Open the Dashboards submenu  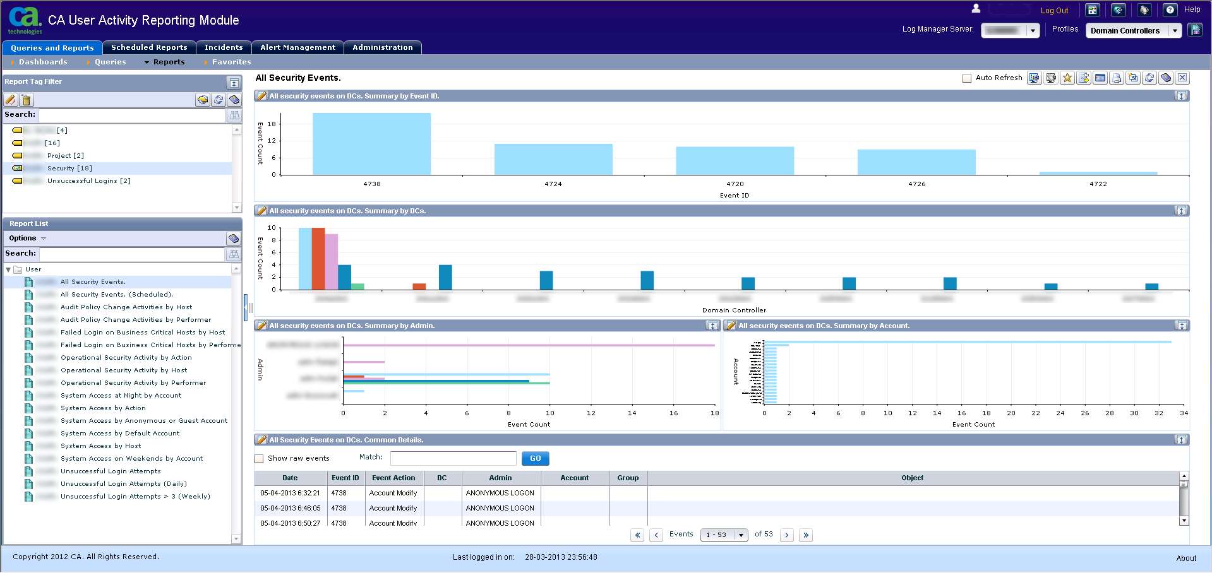[x=43, y=62]
